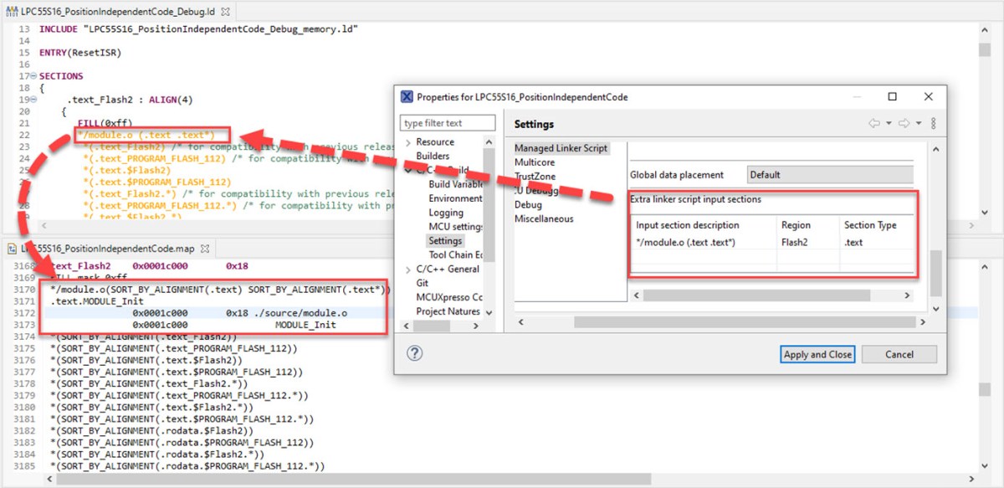Click the linker script file icon on the .ld tab

11,12
